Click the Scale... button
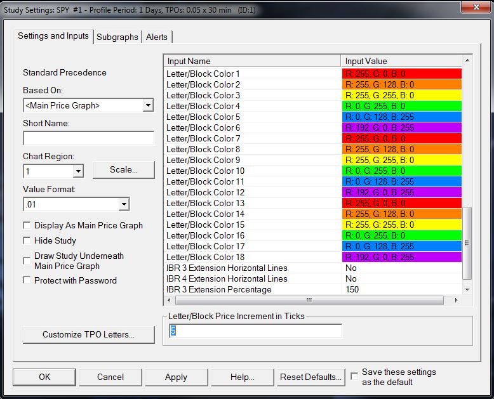 point(123,170)
